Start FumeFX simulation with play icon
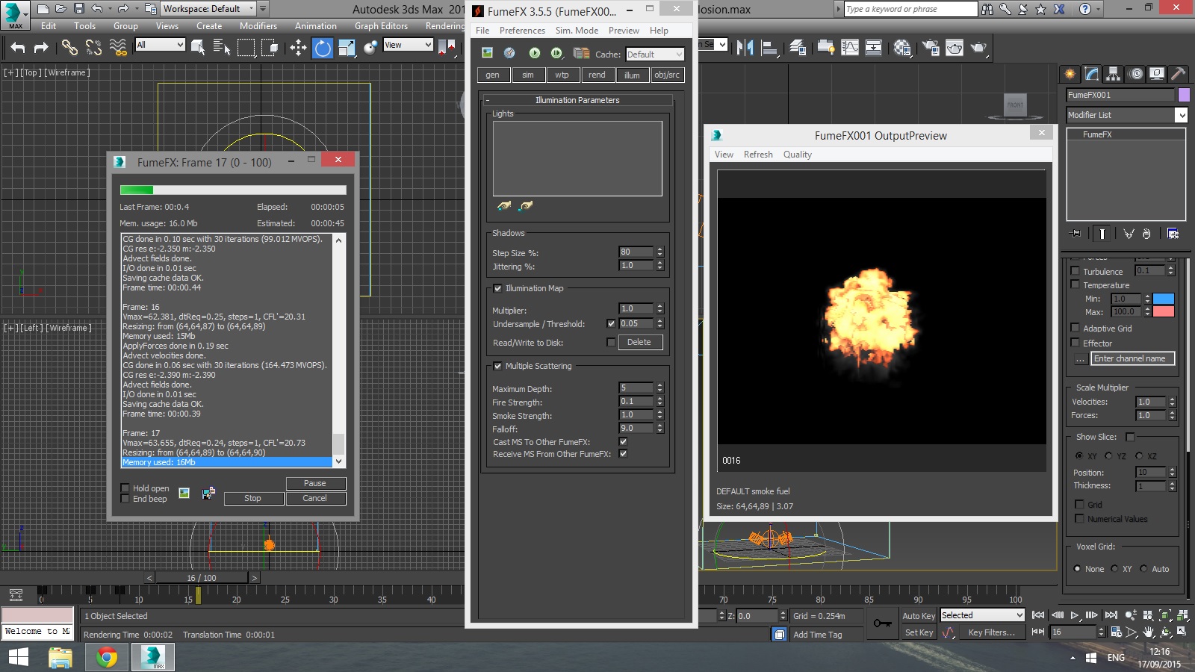This screenshot has height=672, width=1195. [x=534, y=53]
